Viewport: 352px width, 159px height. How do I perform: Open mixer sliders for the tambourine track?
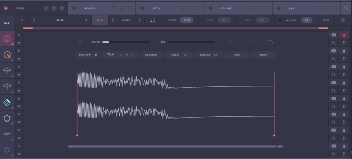pyautogui.click(x=334, y=122)
